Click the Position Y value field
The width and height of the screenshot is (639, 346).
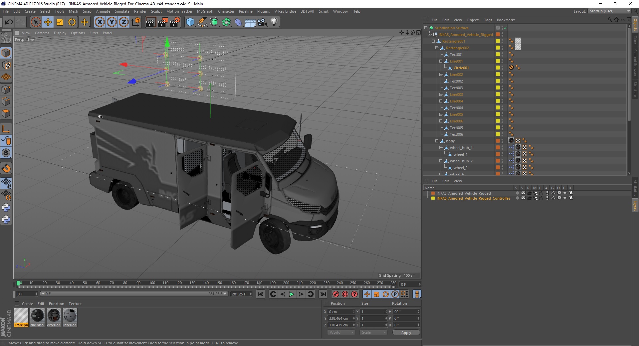(x=341, y=318)
